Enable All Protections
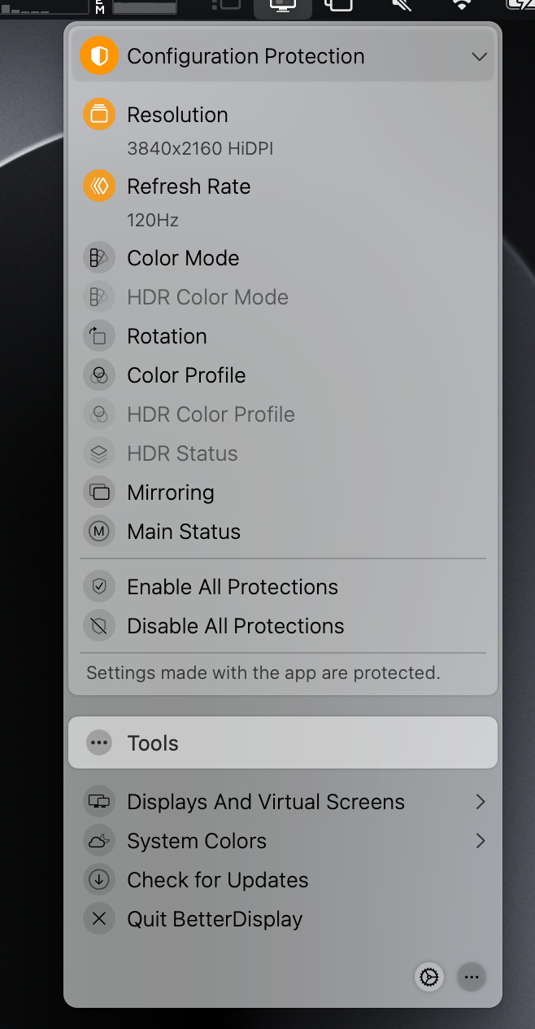Screen dimensions: 535x1029 click(232, 586)
